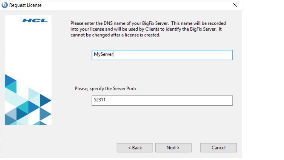
Task: Close the Request License dialog
Action: [x=235, y=5]
